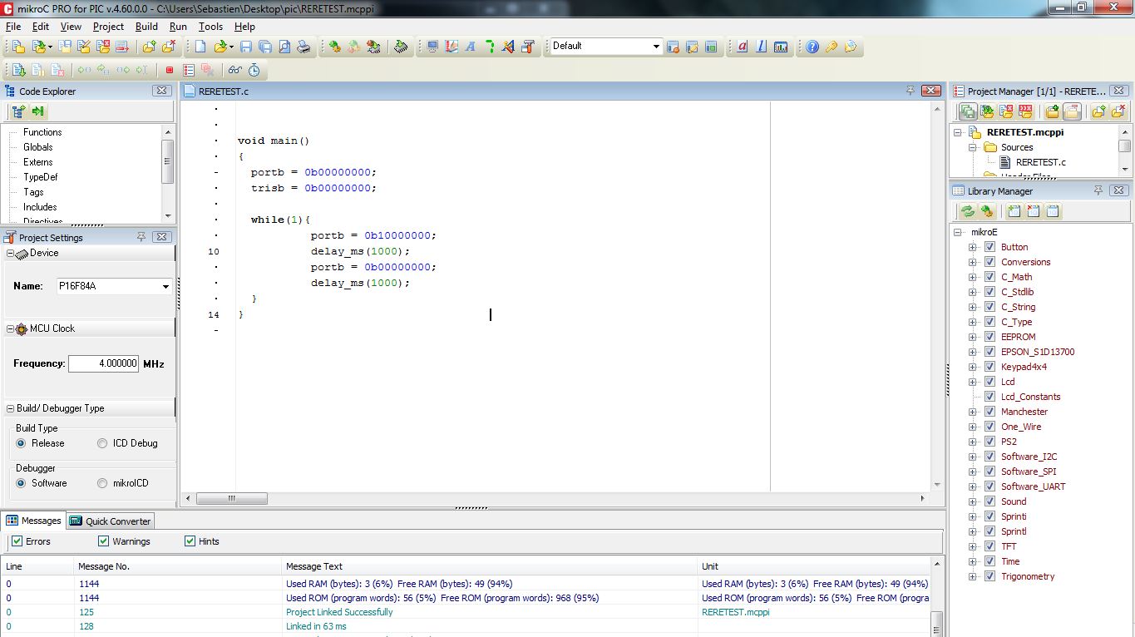Click the Save file floppy disk icon
1135x637 pixels.
(x=246, y=47)
